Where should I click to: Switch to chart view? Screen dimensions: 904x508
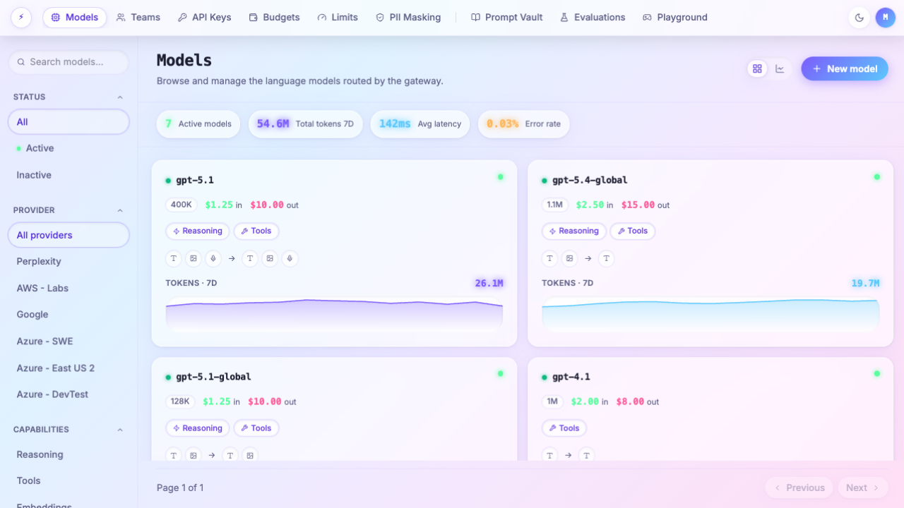pyautogui.click(x=780, y=68)
